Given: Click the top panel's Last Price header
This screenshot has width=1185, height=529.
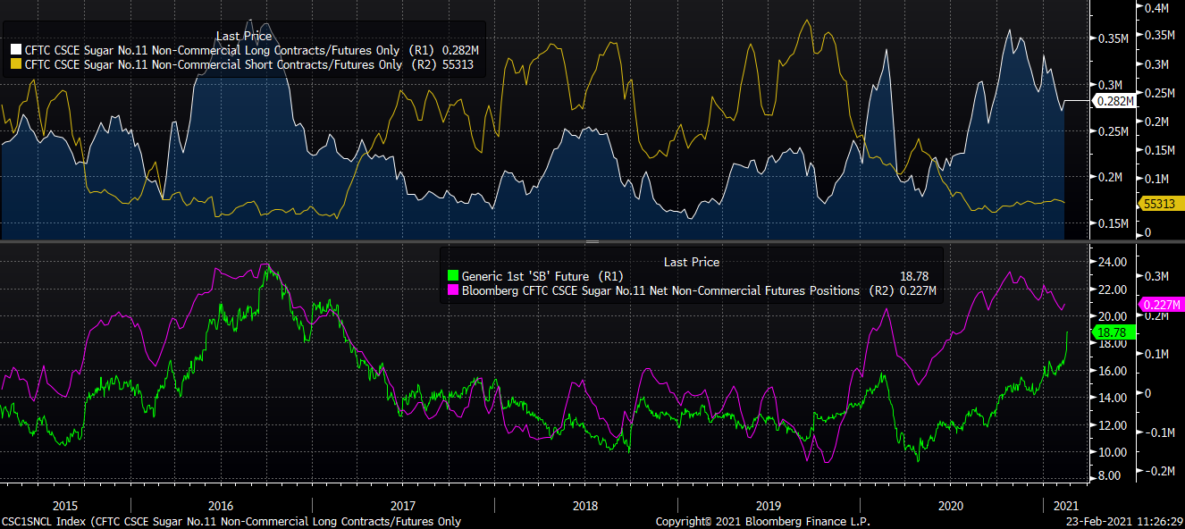Looking at the screenshot, I should click(244, 35).
